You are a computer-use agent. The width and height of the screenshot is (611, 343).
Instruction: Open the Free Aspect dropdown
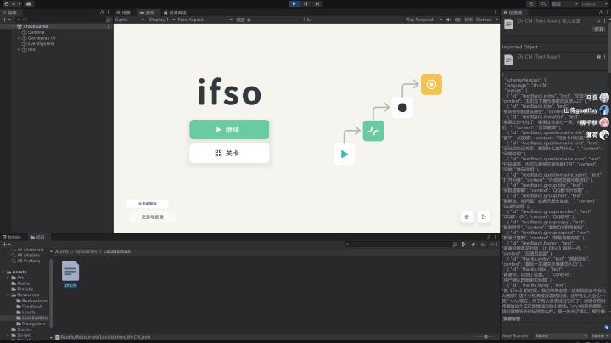205,20
